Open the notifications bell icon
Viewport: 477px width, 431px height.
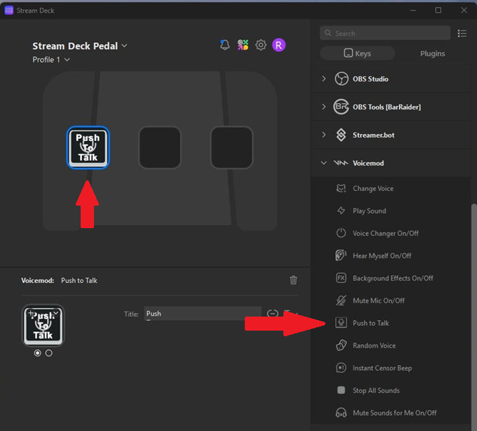225,45
